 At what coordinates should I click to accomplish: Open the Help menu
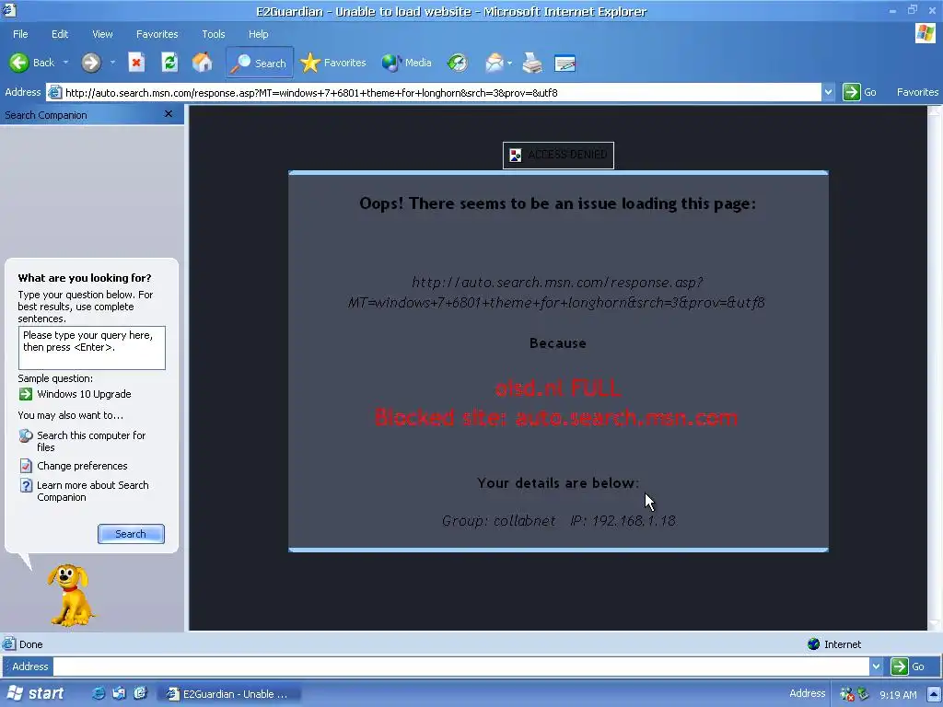pos(258,34)
